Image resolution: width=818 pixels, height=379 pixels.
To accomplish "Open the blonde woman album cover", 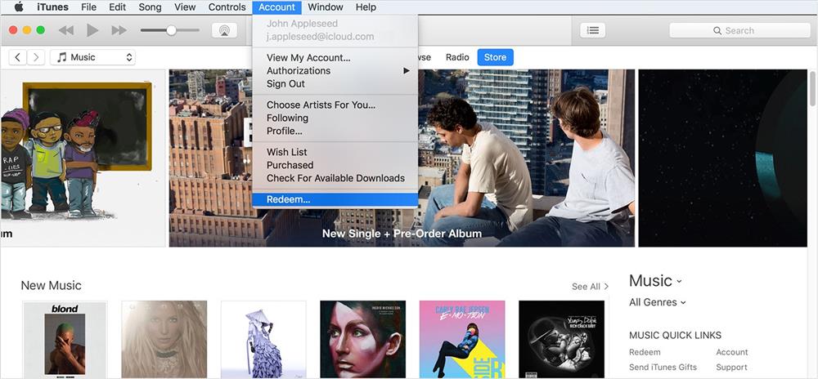I will pyautogui.click(x=164, y=340).
